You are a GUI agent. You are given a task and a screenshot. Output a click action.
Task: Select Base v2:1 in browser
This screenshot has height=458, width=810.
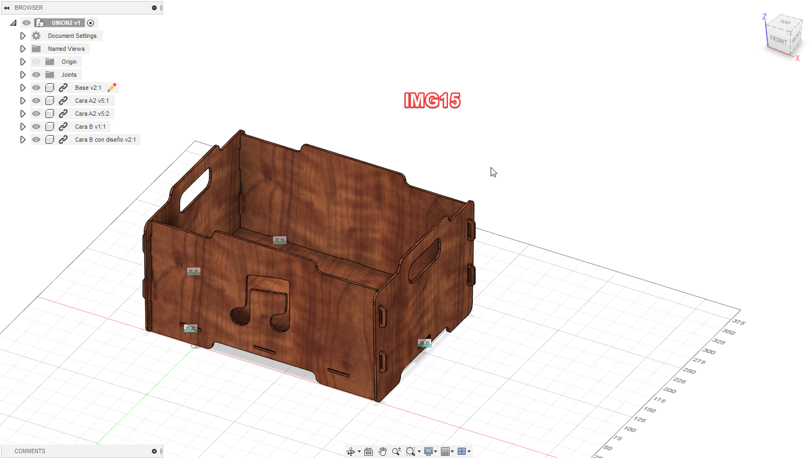(88, 88)
